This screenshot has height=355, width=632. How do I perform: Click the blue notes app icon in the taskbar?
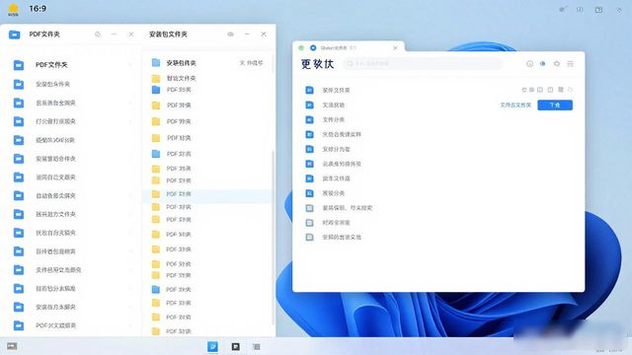[212, 346]
